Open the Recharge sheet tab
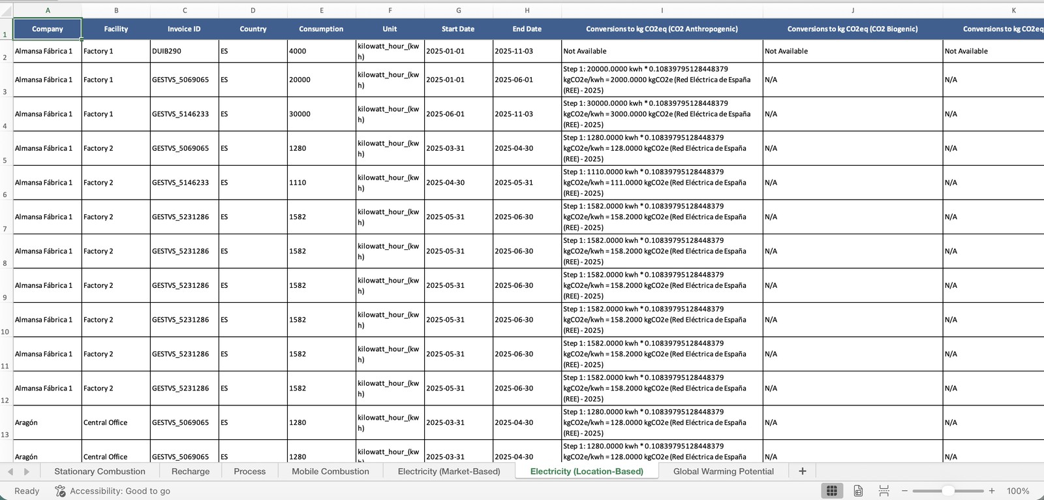Screen dimensions: 1044x500 [x=191, y=471]
